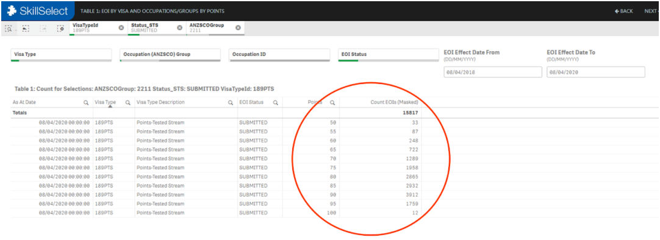Open the Visa Type filter pane
Image resolution: width=660 pixels, height=240 pixels.
point(61,55)
